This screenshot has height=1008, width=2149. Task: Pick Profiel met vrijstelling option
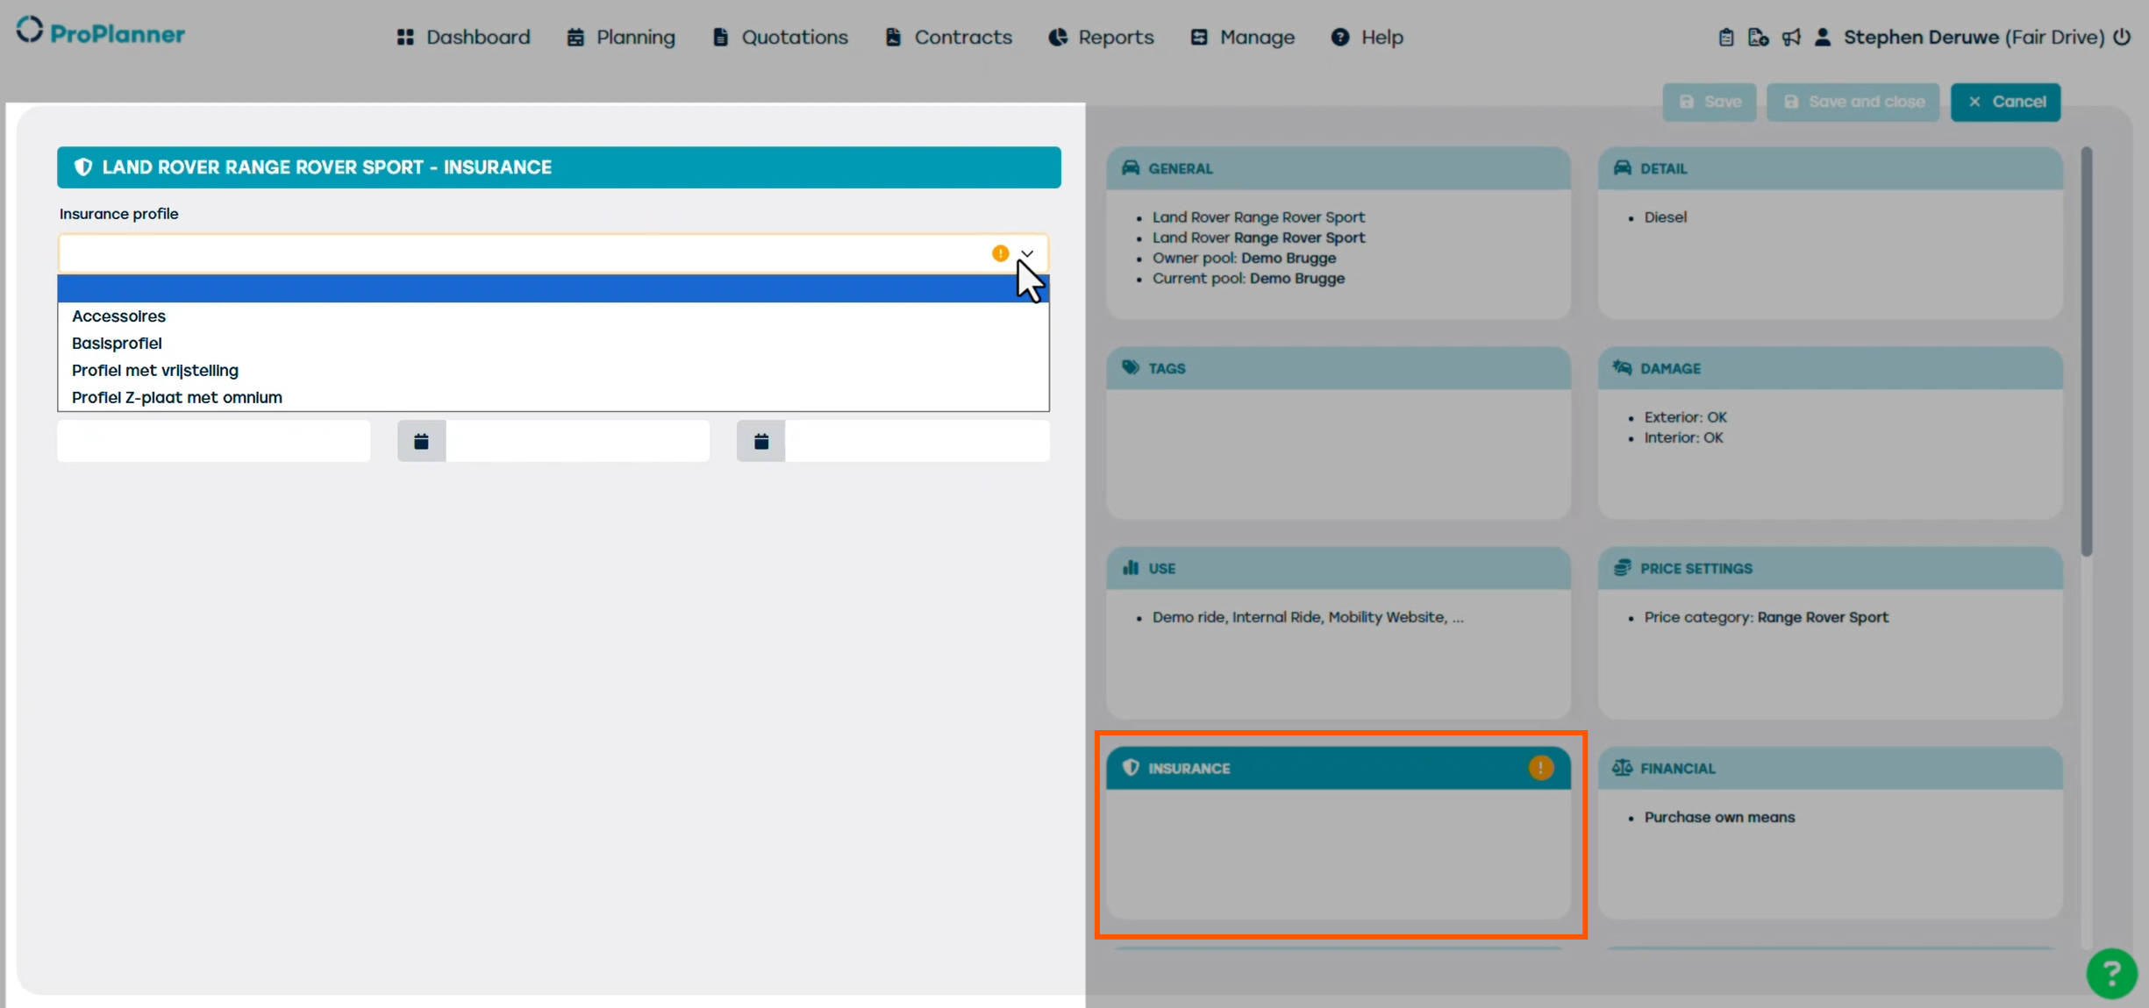(x=154, y=371)
